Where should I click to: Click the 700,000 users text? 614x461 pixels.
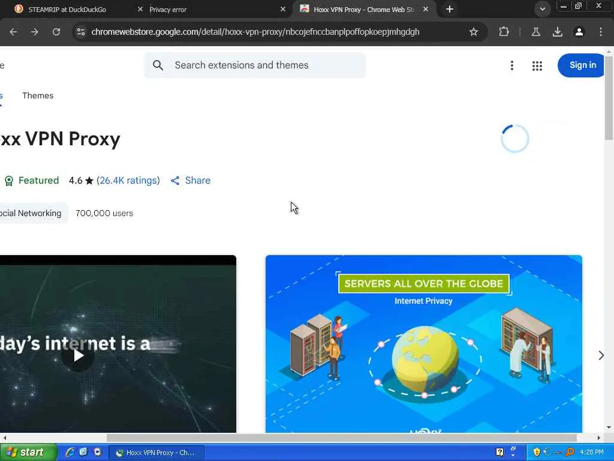click(104, 213)
